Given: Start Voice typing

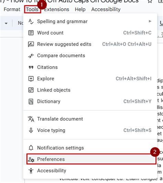Looking at the screenshot, I should coord(90,130).
